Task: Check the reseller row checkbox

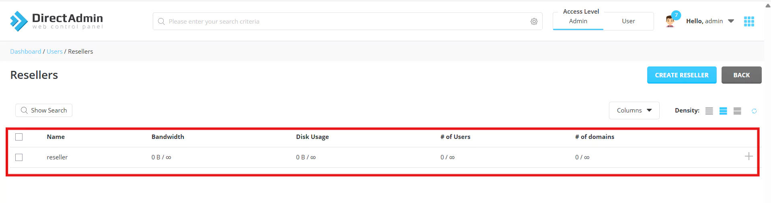Action: 19,157
